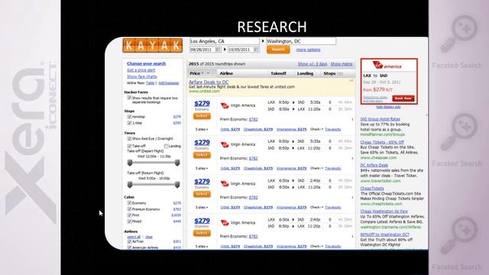Open 80% Off to Washington DC ad
This screenshot has width=489, height=275.
(x=384, y=235)
